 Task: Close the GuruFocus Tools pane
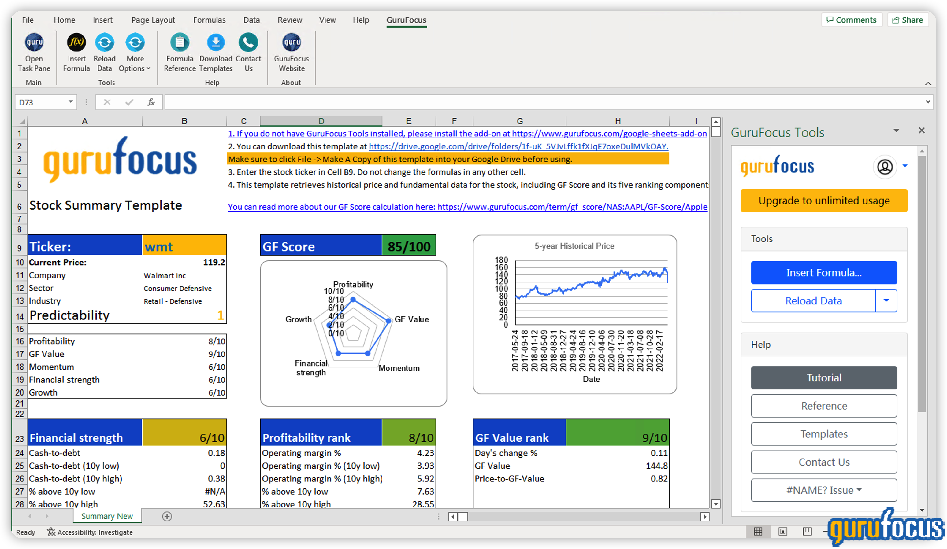click(921, 130)
